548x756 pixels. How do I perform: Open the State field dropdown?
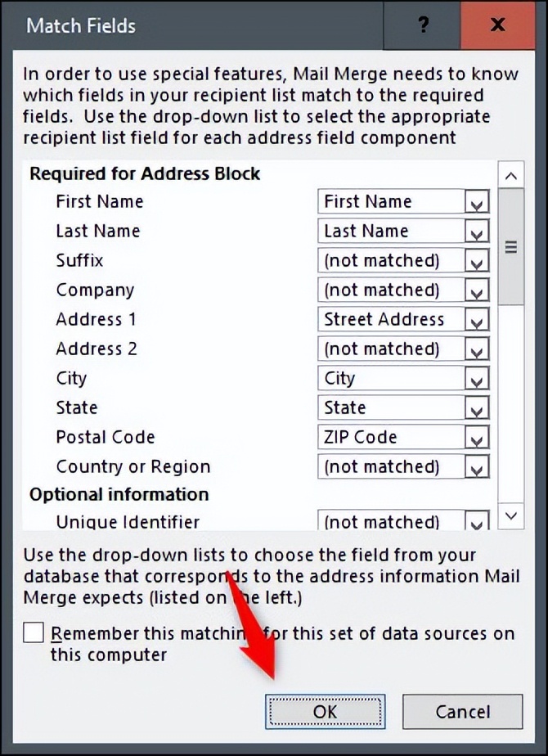(x=477, y=408)
